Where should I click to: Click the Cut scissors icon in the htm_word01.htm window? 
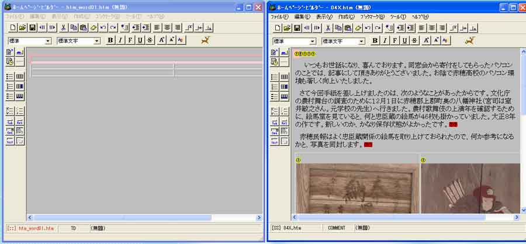pos(63,27)
